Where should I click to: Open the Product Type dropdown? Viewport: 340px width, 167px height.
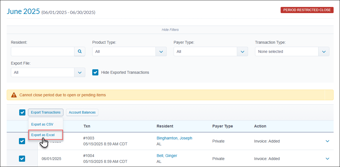[x=129, y=52]
